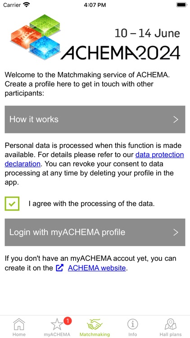Tap the Login with myACHEMA profile chevron
The image size is (190, 338).
[x=176, y=233]
